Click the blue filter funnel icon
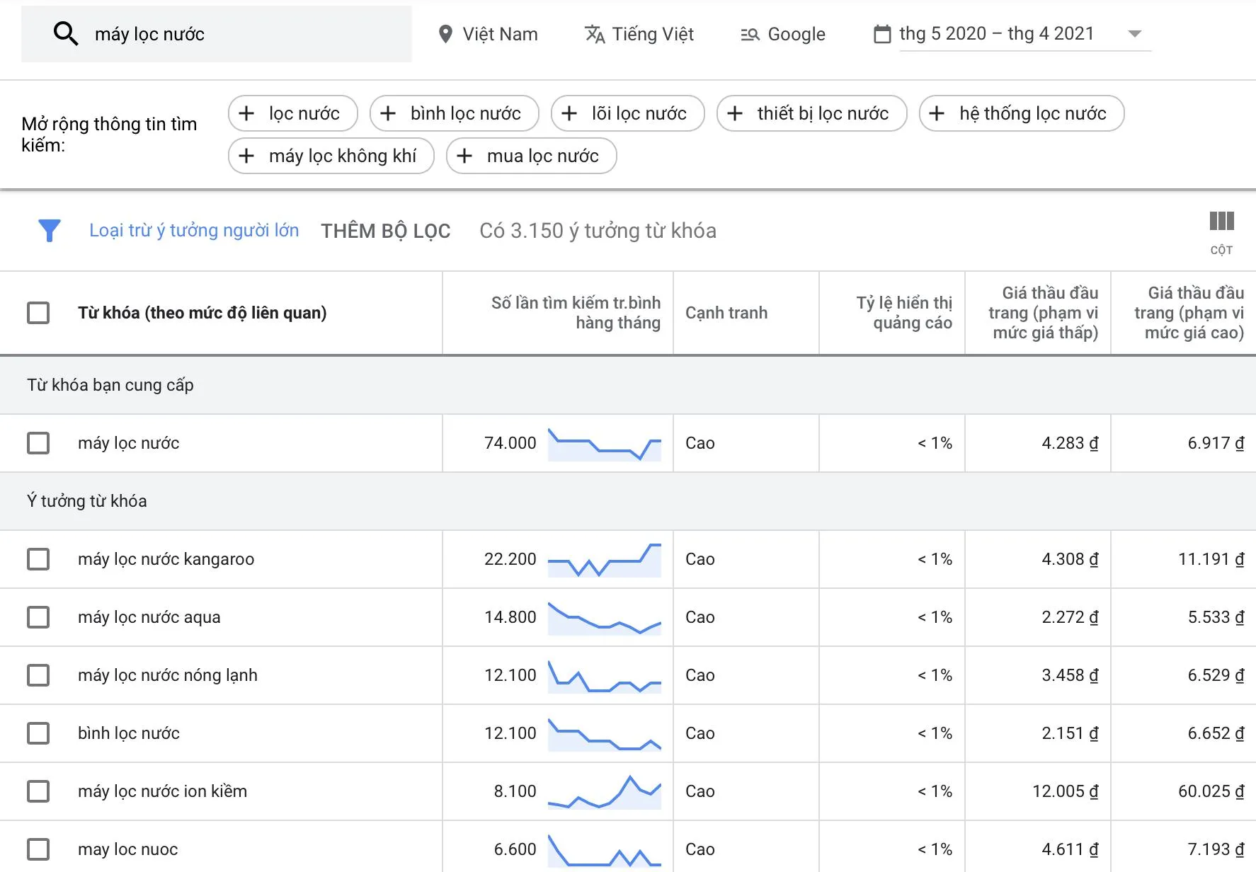Image resolution: width=1256 pixels, height=872 pixels. [49, 230]
